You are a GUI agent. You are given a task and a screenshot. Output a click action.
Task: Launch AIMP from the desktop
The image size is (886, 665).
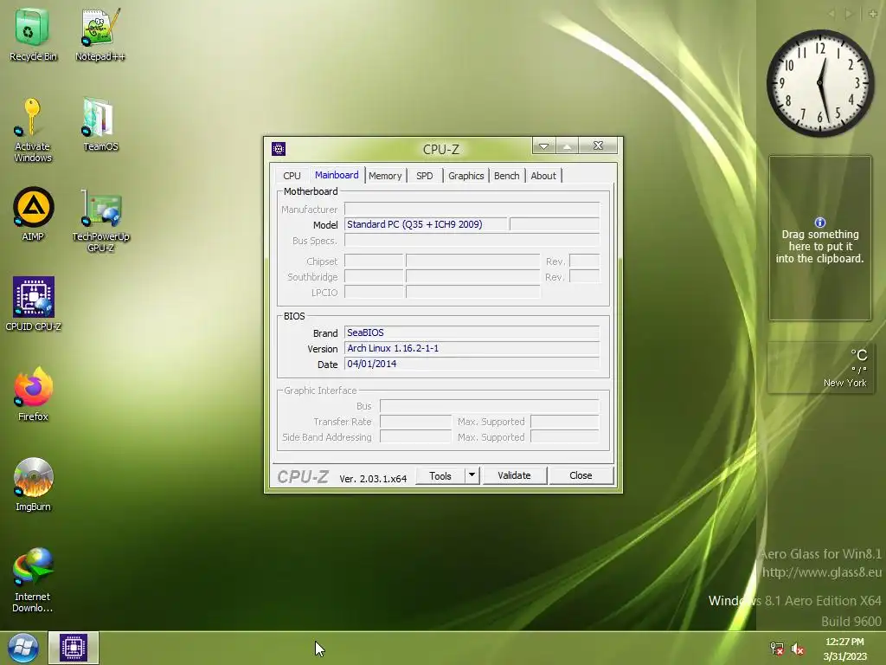pos(33,214)
